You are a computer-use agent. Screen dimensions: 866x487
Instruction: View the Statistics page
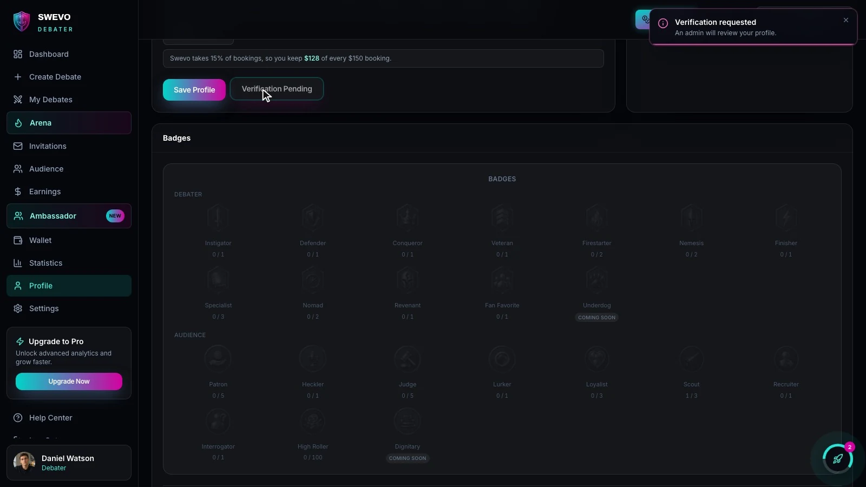tap(69, 263)
